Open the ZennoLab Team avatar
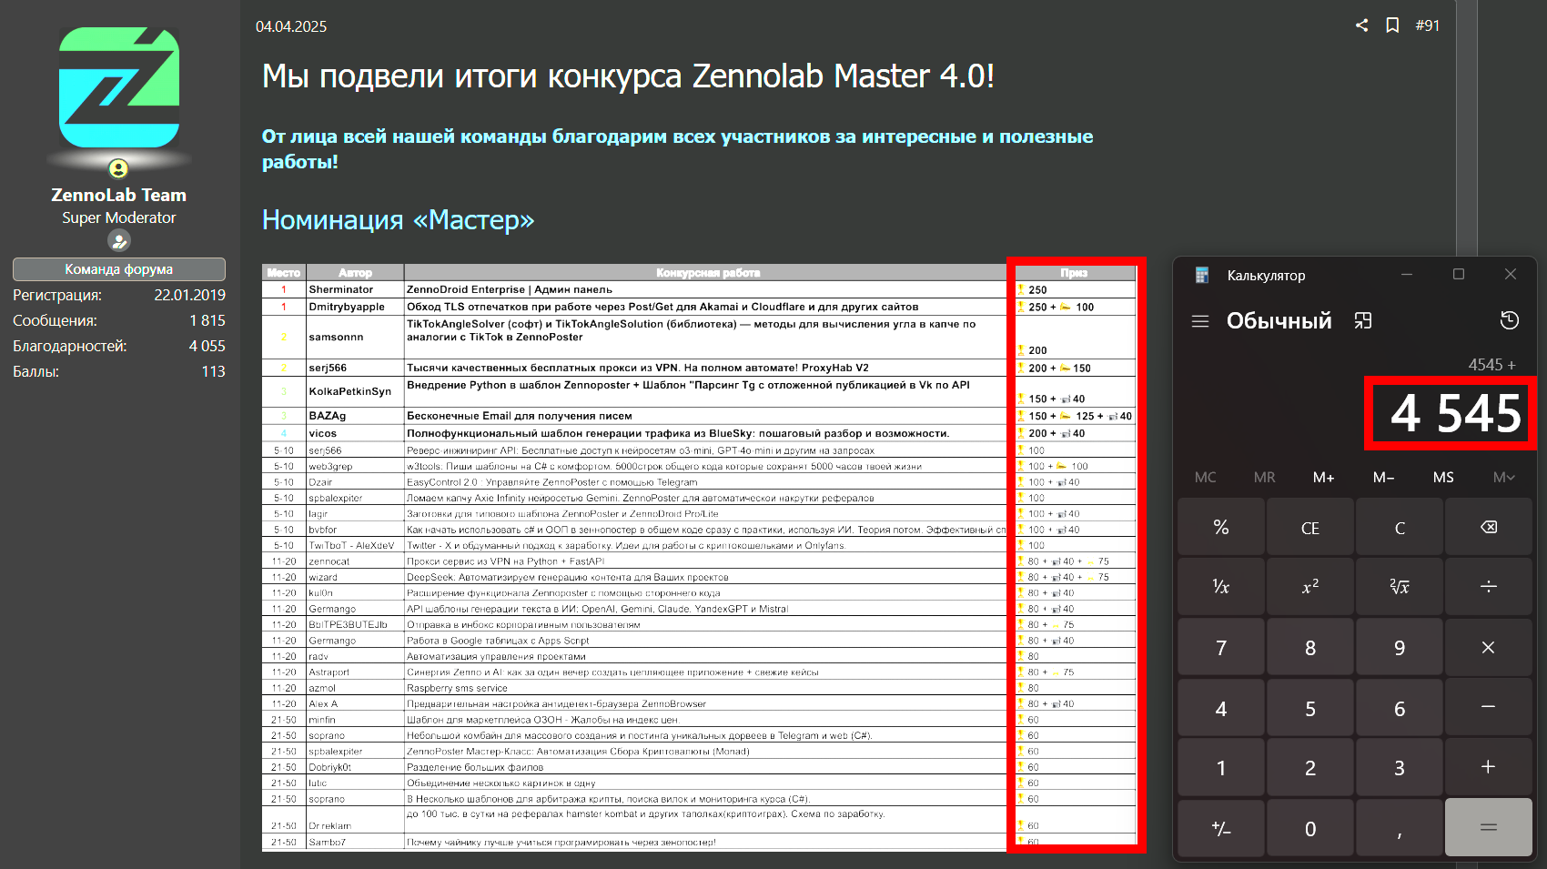The height and width of the screenshot is (869, 1547). tap(119, 87)
